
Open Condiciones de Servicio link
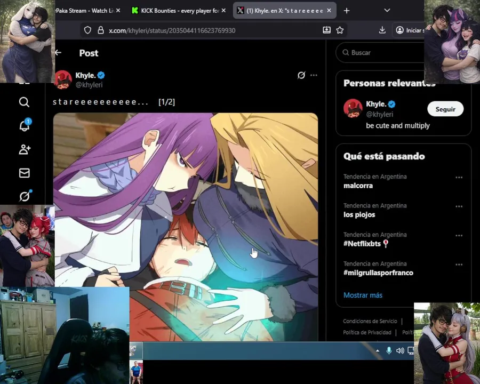tap(370, 321)
